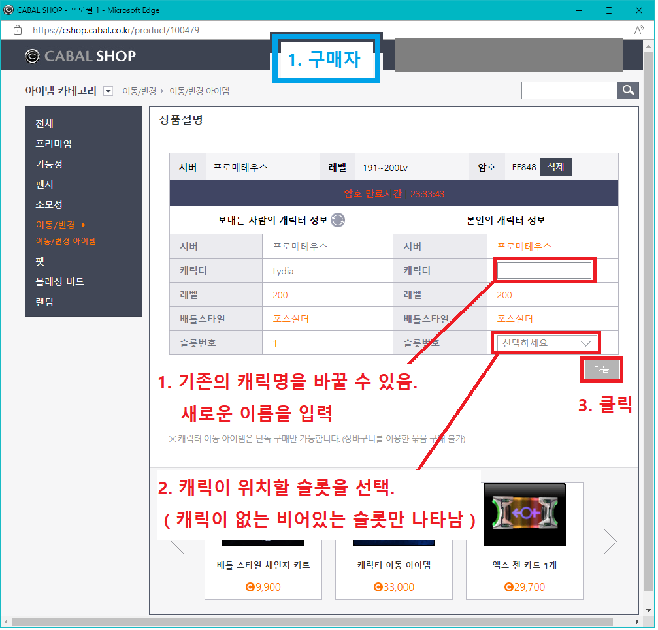This screenshot has width=658, height=630.
Task: Click 이동/변경 아이템 breadcrumb link
Action: 200,92
